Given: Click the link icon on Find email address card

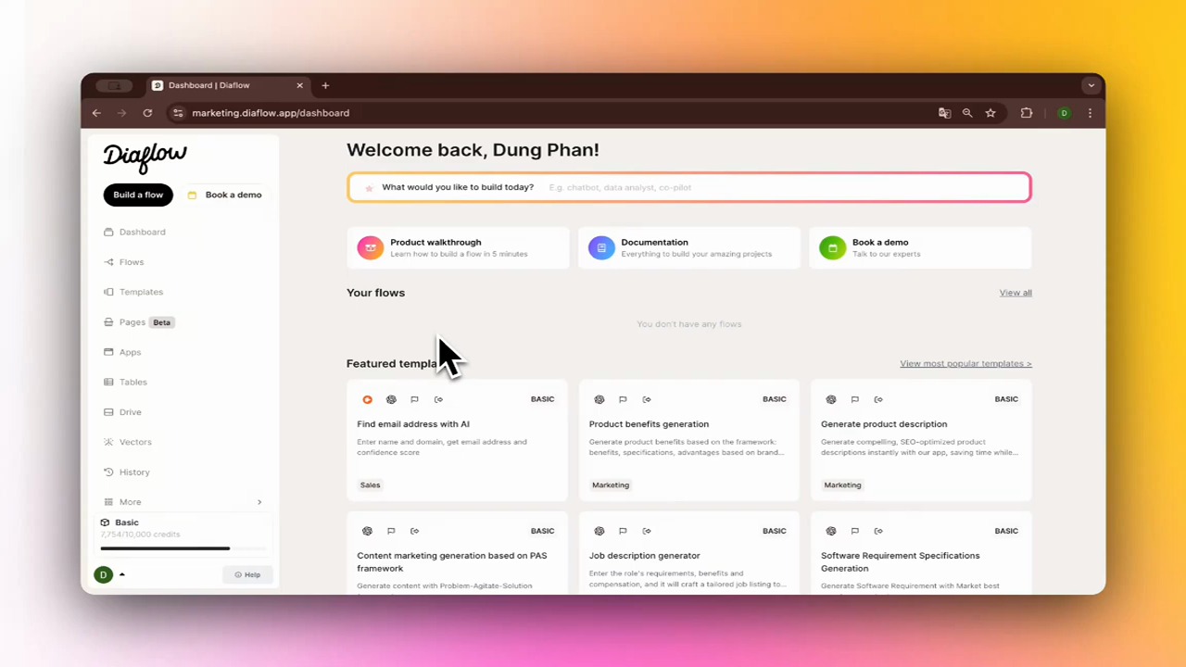Looking at the screenshot, I should (438, 399).
